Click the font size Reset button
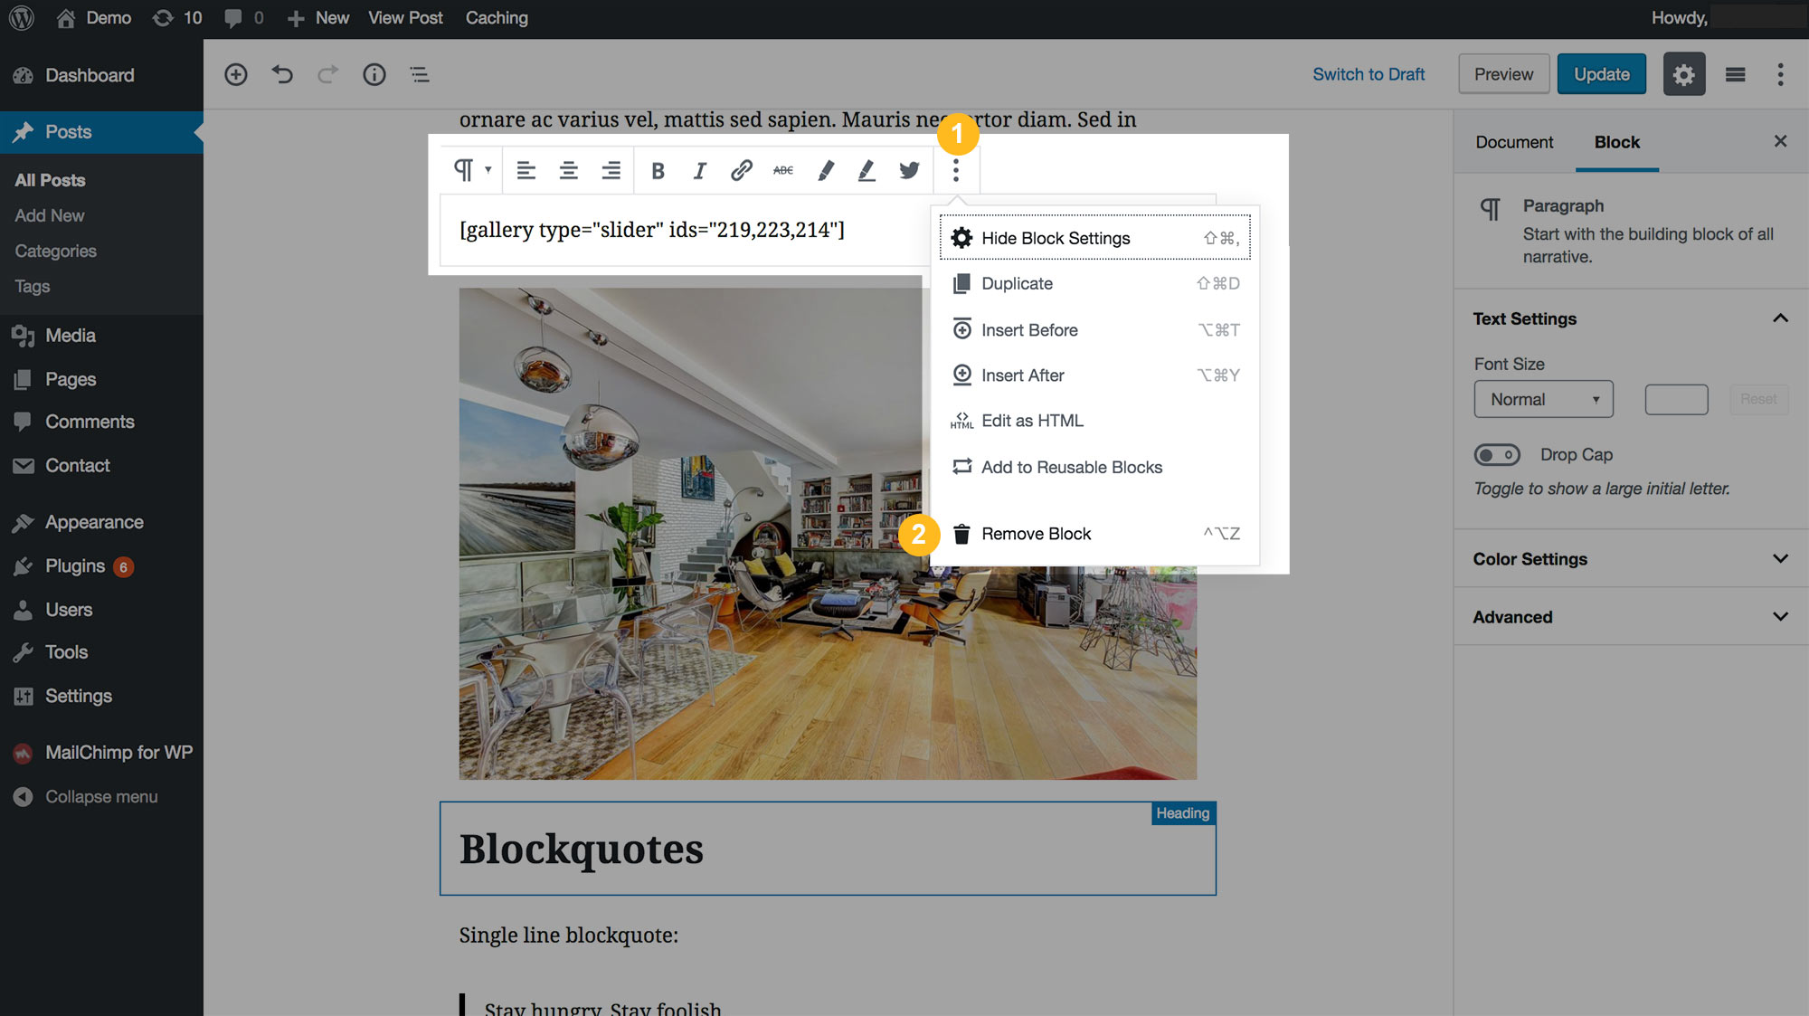 (1758, 399)
